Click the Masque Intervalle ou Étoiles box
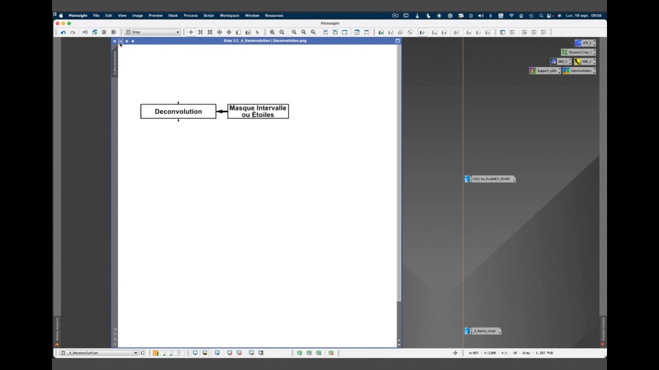The height and width of the screenshot is (370, 659). pyautogui.click(x=258, y=112)
